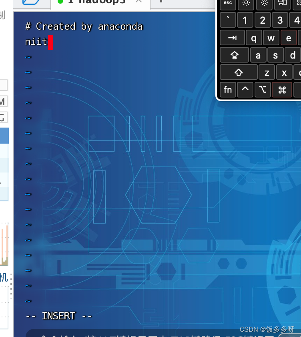Viewport: 301px width, 337px height.
Task: Click the backtick key
Action: 228,20
